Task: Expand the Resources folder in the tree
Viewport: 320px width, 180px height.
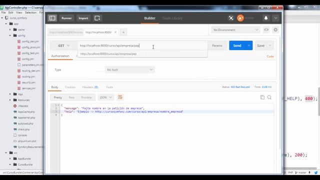Action: pyautogui.click(x=10, y=100)
